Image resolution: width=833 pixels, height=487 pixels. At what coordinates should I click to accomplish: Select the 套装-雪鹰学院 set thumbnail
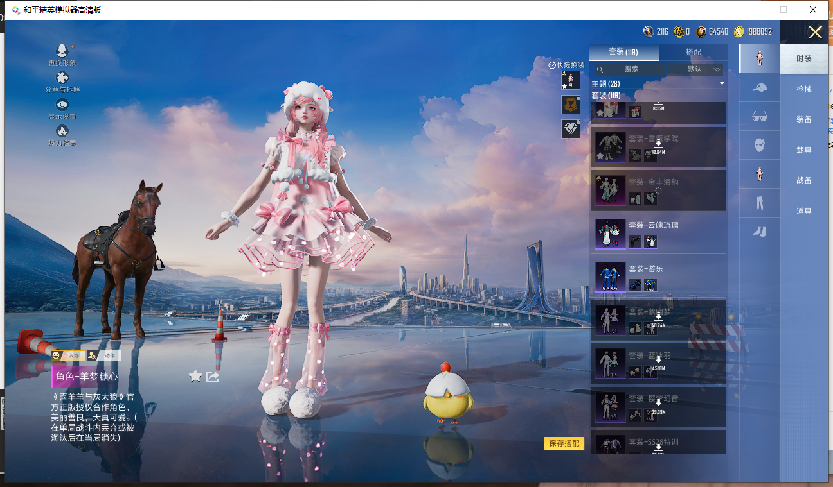(610, 147)
